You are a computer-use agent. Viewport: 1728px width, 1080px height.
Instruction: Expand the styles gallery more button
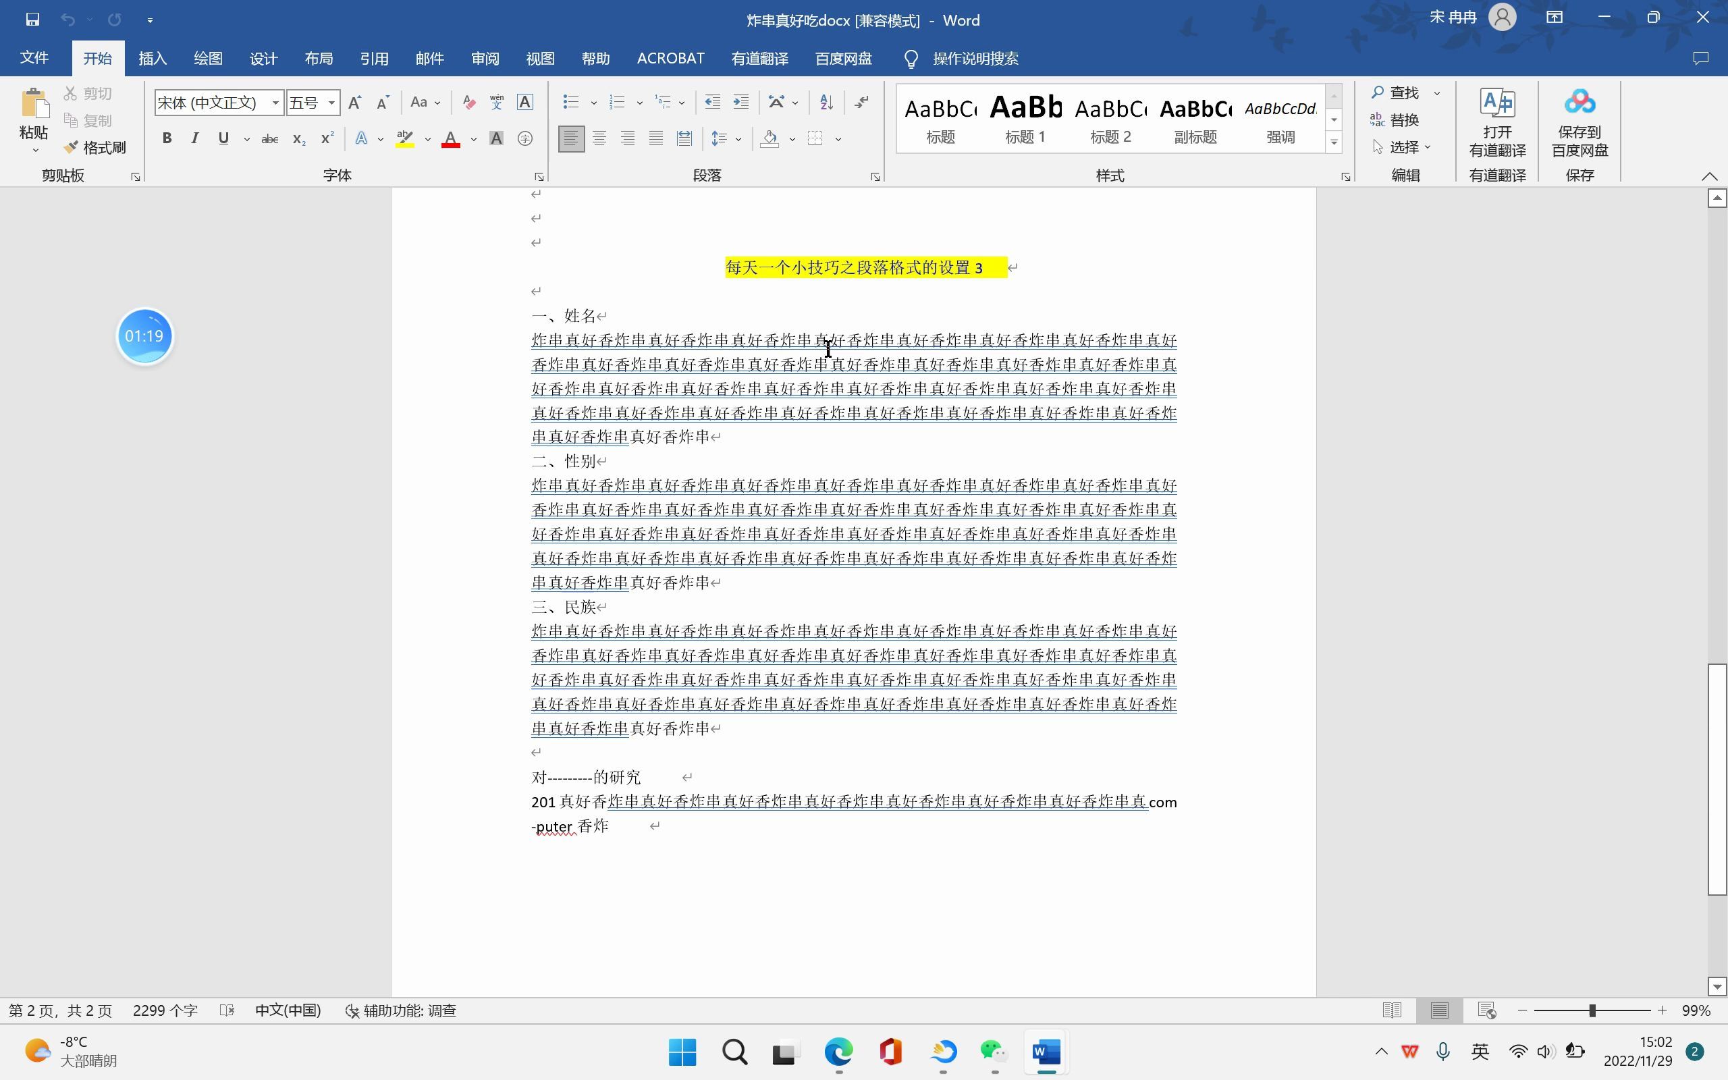pos(1334,142)
